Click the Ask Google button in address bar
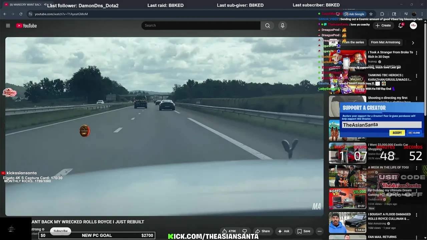 [354, 14]
